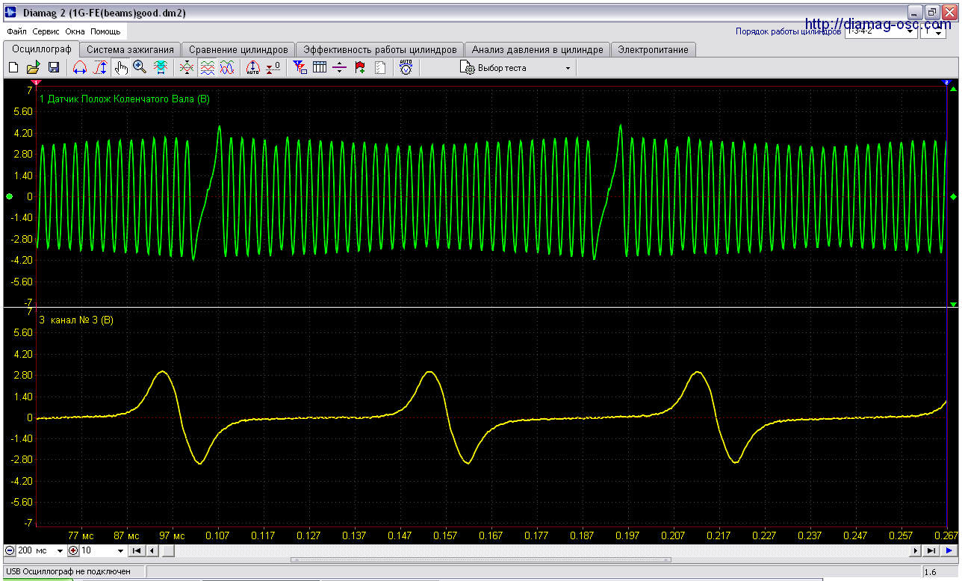Restore down the Diamag 2 window
This screenshot has width=962, height=581.
click(x=932, y=12)
